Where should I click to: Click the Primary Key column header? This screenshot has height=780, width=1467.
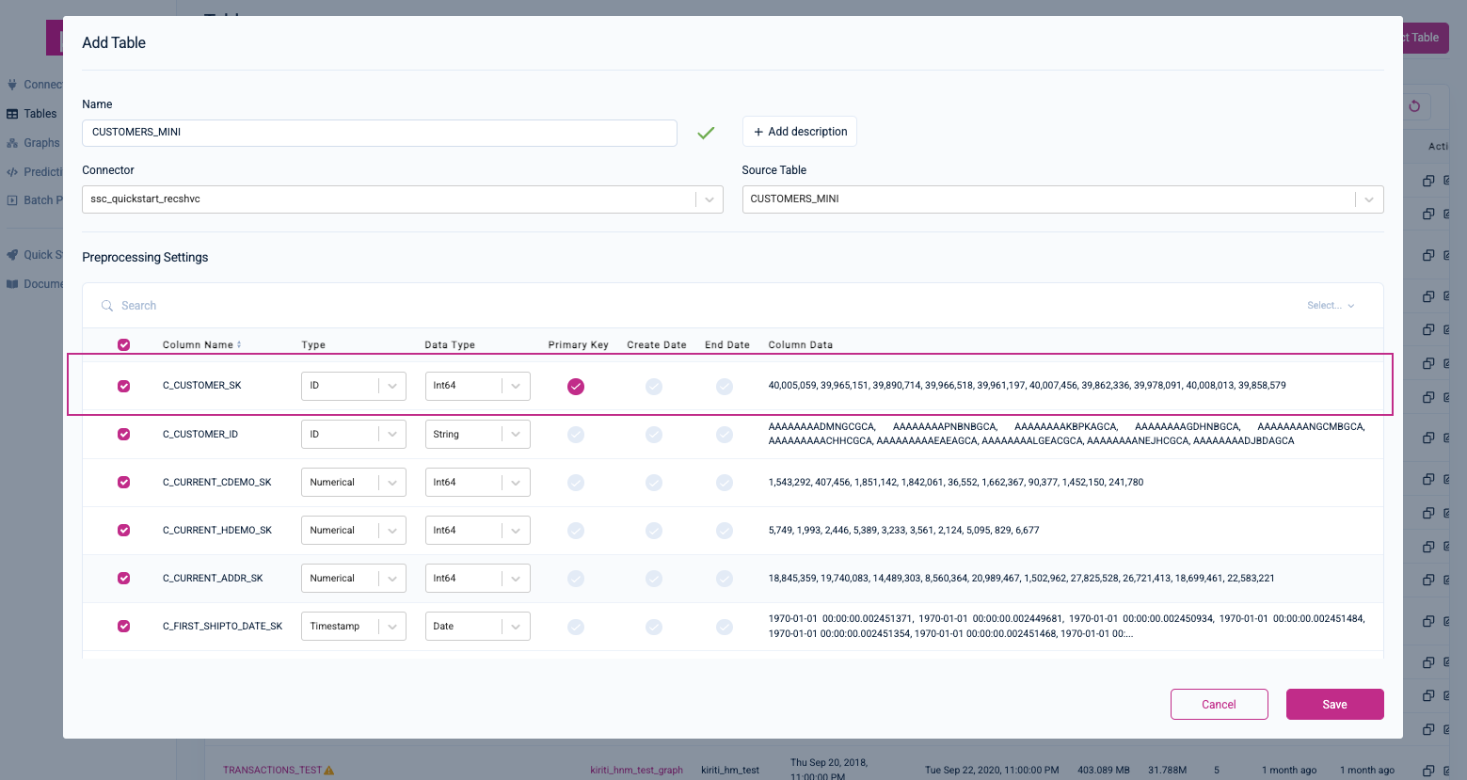578,345
